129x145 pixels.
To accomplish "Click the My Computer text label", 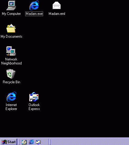I will click(11, 14).
